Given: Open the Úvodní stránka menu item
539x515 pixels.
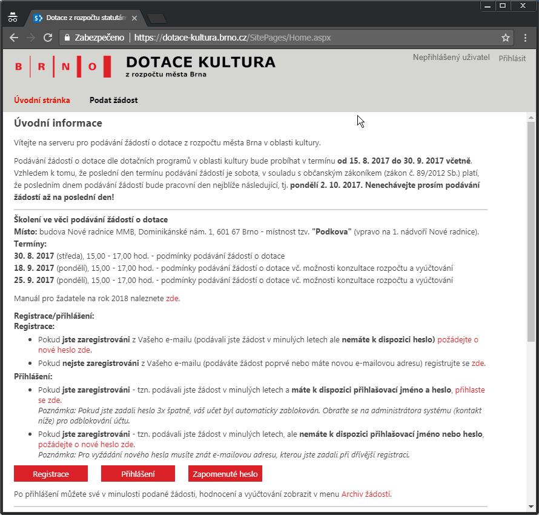Looking at the screenshot, I should pos(42,100).
